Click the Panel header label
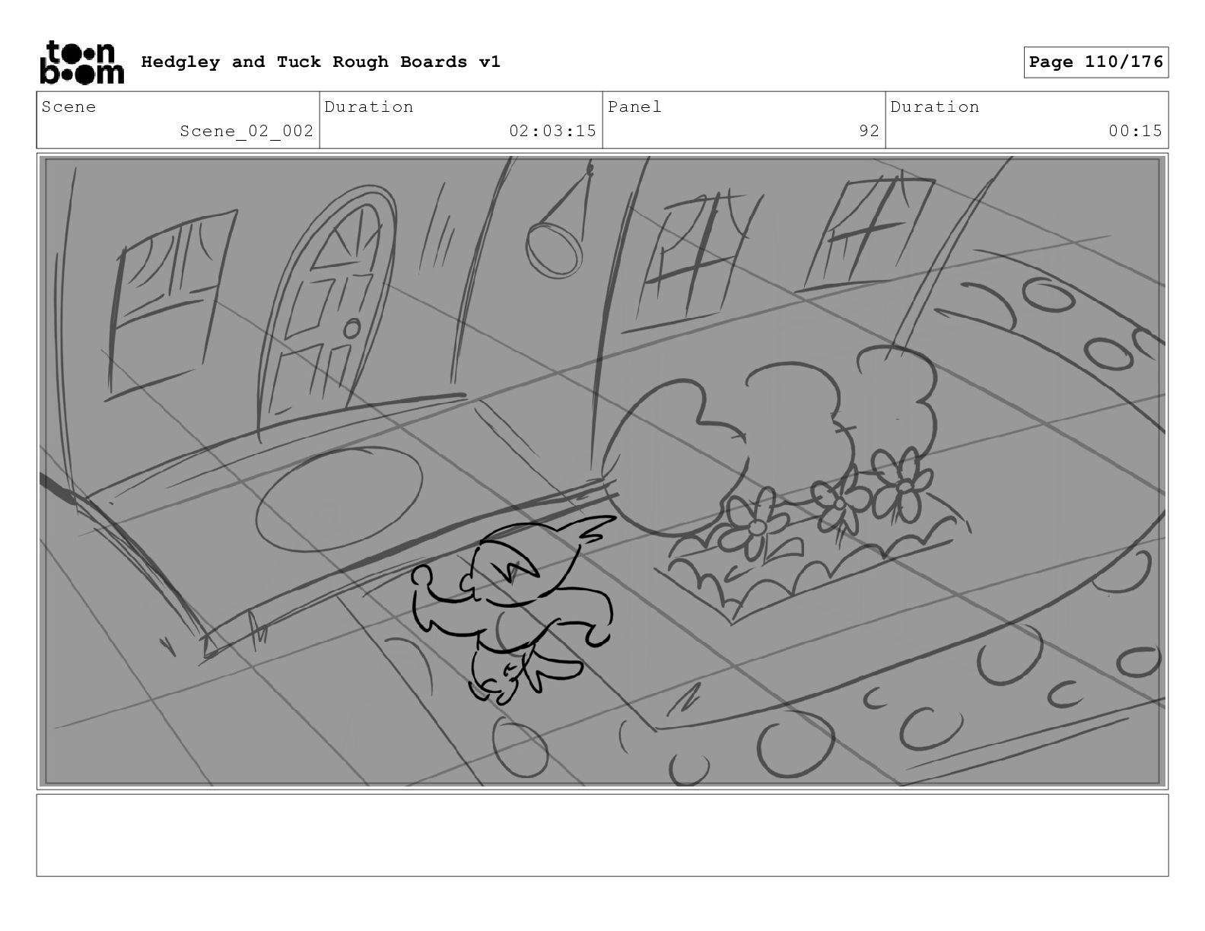This screenshot has width=1205, height=931. [634, 106]
